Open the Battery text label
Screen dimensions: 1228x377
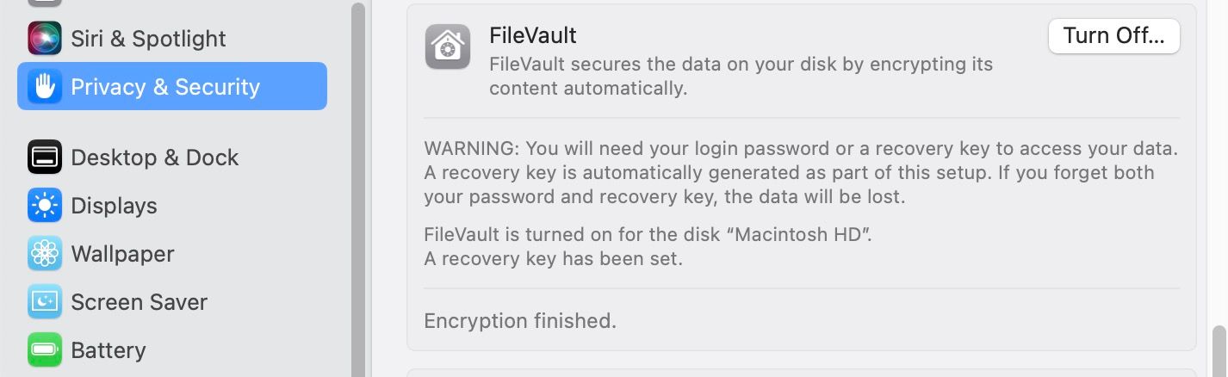click(x=108, y=350)
